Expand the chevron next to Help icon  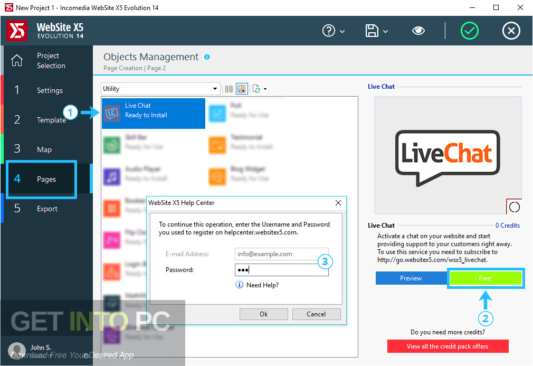tap(342, 32)
